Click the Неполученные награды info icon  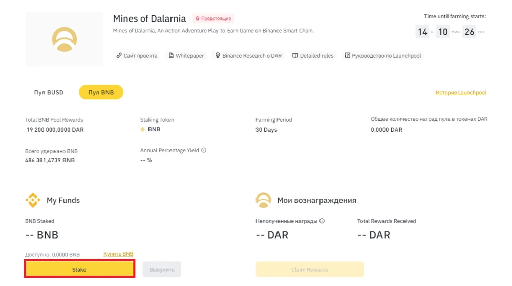(x=322, y=221)
